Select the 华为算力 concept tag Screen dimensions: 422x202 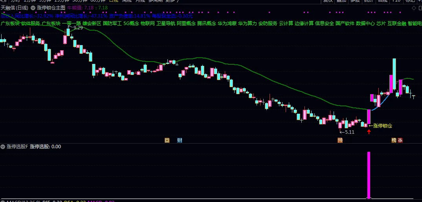click(x=247, y=24)
